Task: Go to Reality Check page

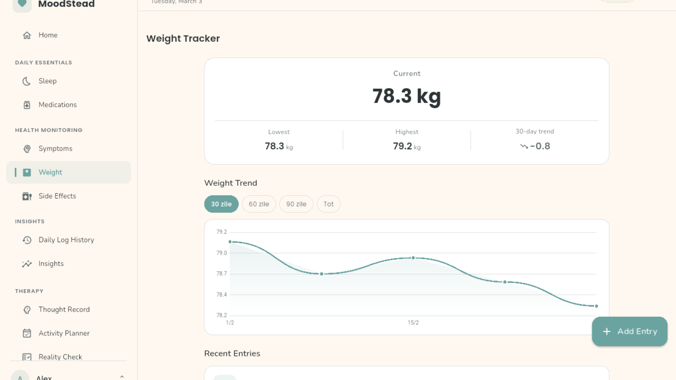Action: coord(60,356)
